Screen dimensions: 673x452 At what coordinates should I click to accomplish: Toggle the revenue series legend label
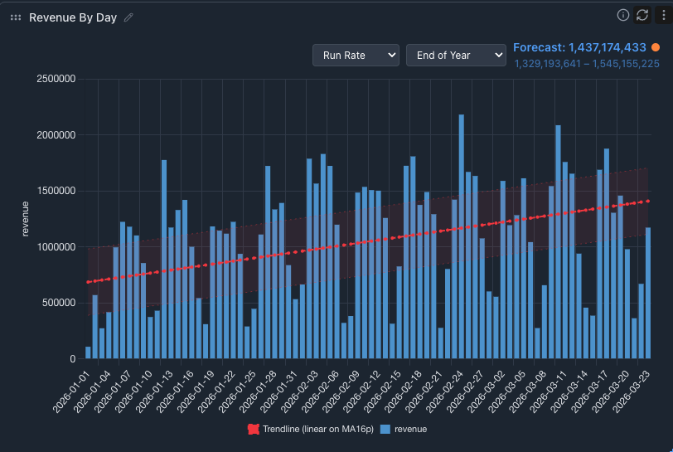410,429
